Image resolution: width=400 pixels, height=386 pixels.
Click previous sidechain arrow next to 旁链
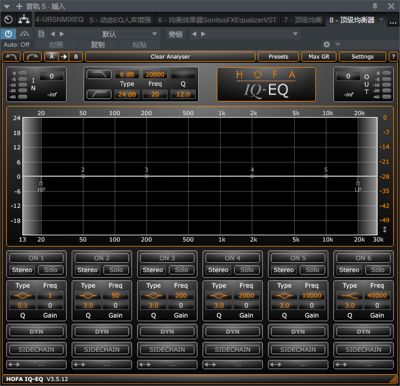pyautogui.click(x=194, y=34)
